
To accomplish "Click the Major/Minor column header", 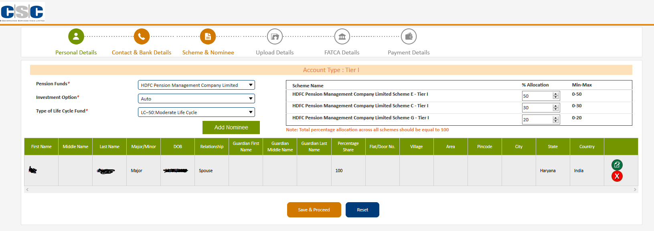I will 144,147.
